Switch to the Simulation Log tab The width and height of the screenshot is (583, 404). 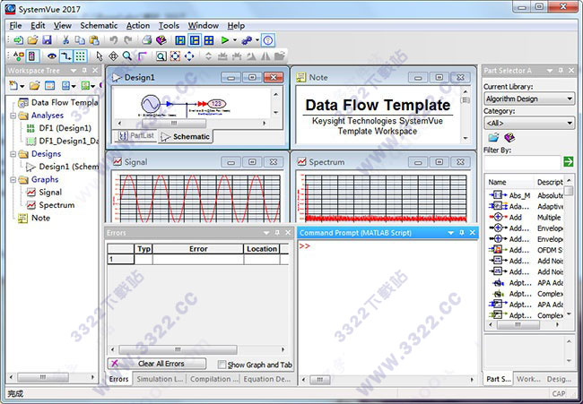click(159, 380)
